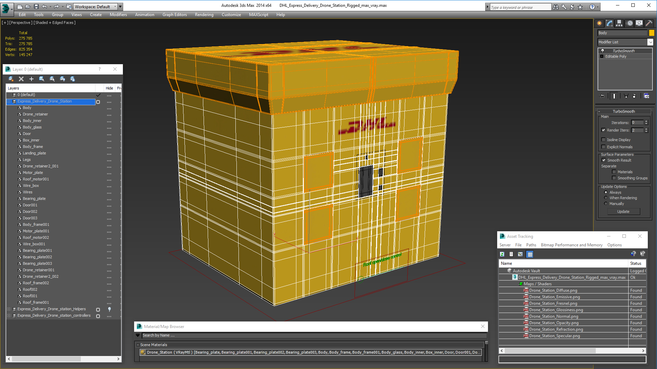This screenshot has width=657, height=369.
Task: Click the Hide column header
Action: tap(109, 88)
